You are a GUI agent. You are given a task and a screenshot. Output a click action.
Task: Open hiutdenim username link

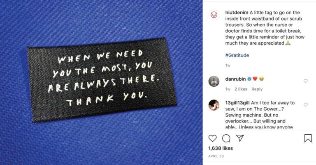[237, 12]
